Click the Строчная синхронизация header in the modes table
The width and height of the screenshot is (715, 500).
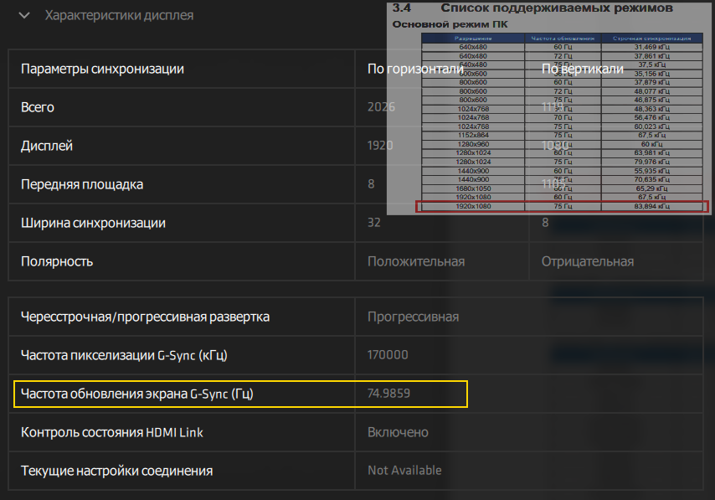point(651,39)
